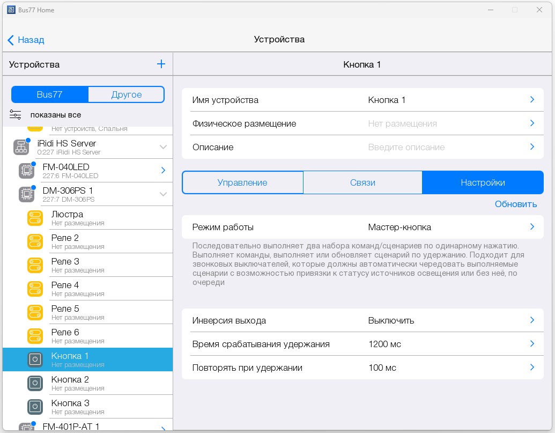Viewport: 555px width, 433px height.
Task: Click the yellow Реле 4 switch icon
Action: [x=35, y=289]
